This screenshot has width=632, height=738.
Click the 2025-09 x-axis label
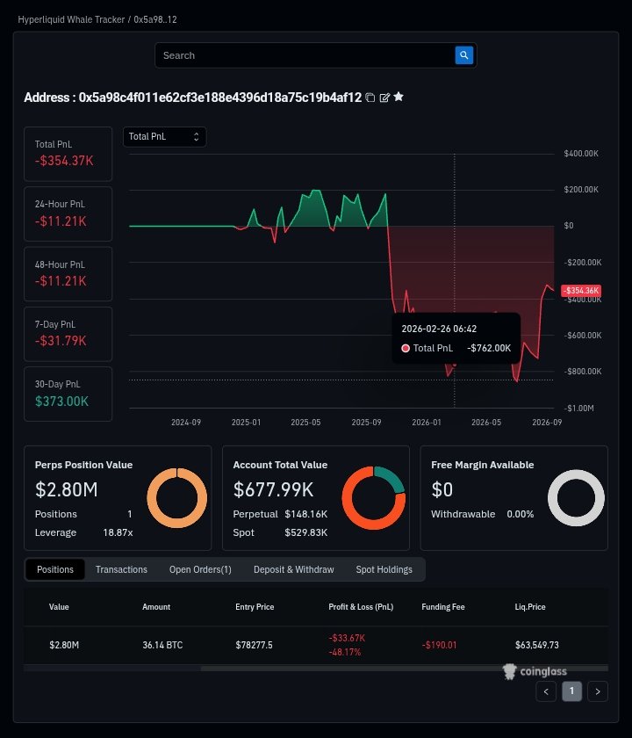(x=366, y=423)
